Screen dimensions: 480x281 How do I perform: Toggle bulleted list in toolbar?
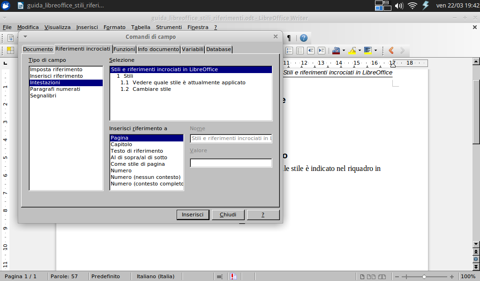click(x=300, y=51)
